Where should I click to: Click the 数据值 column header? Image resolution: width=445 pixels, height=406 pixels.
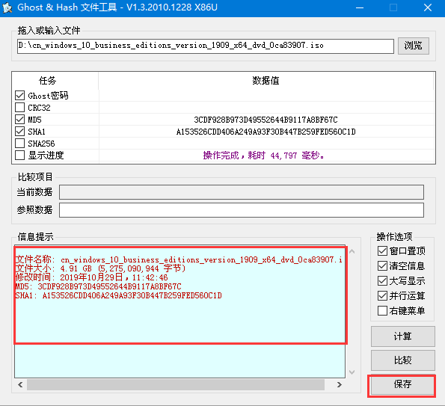pyautogui.click(x=266, y=81)
